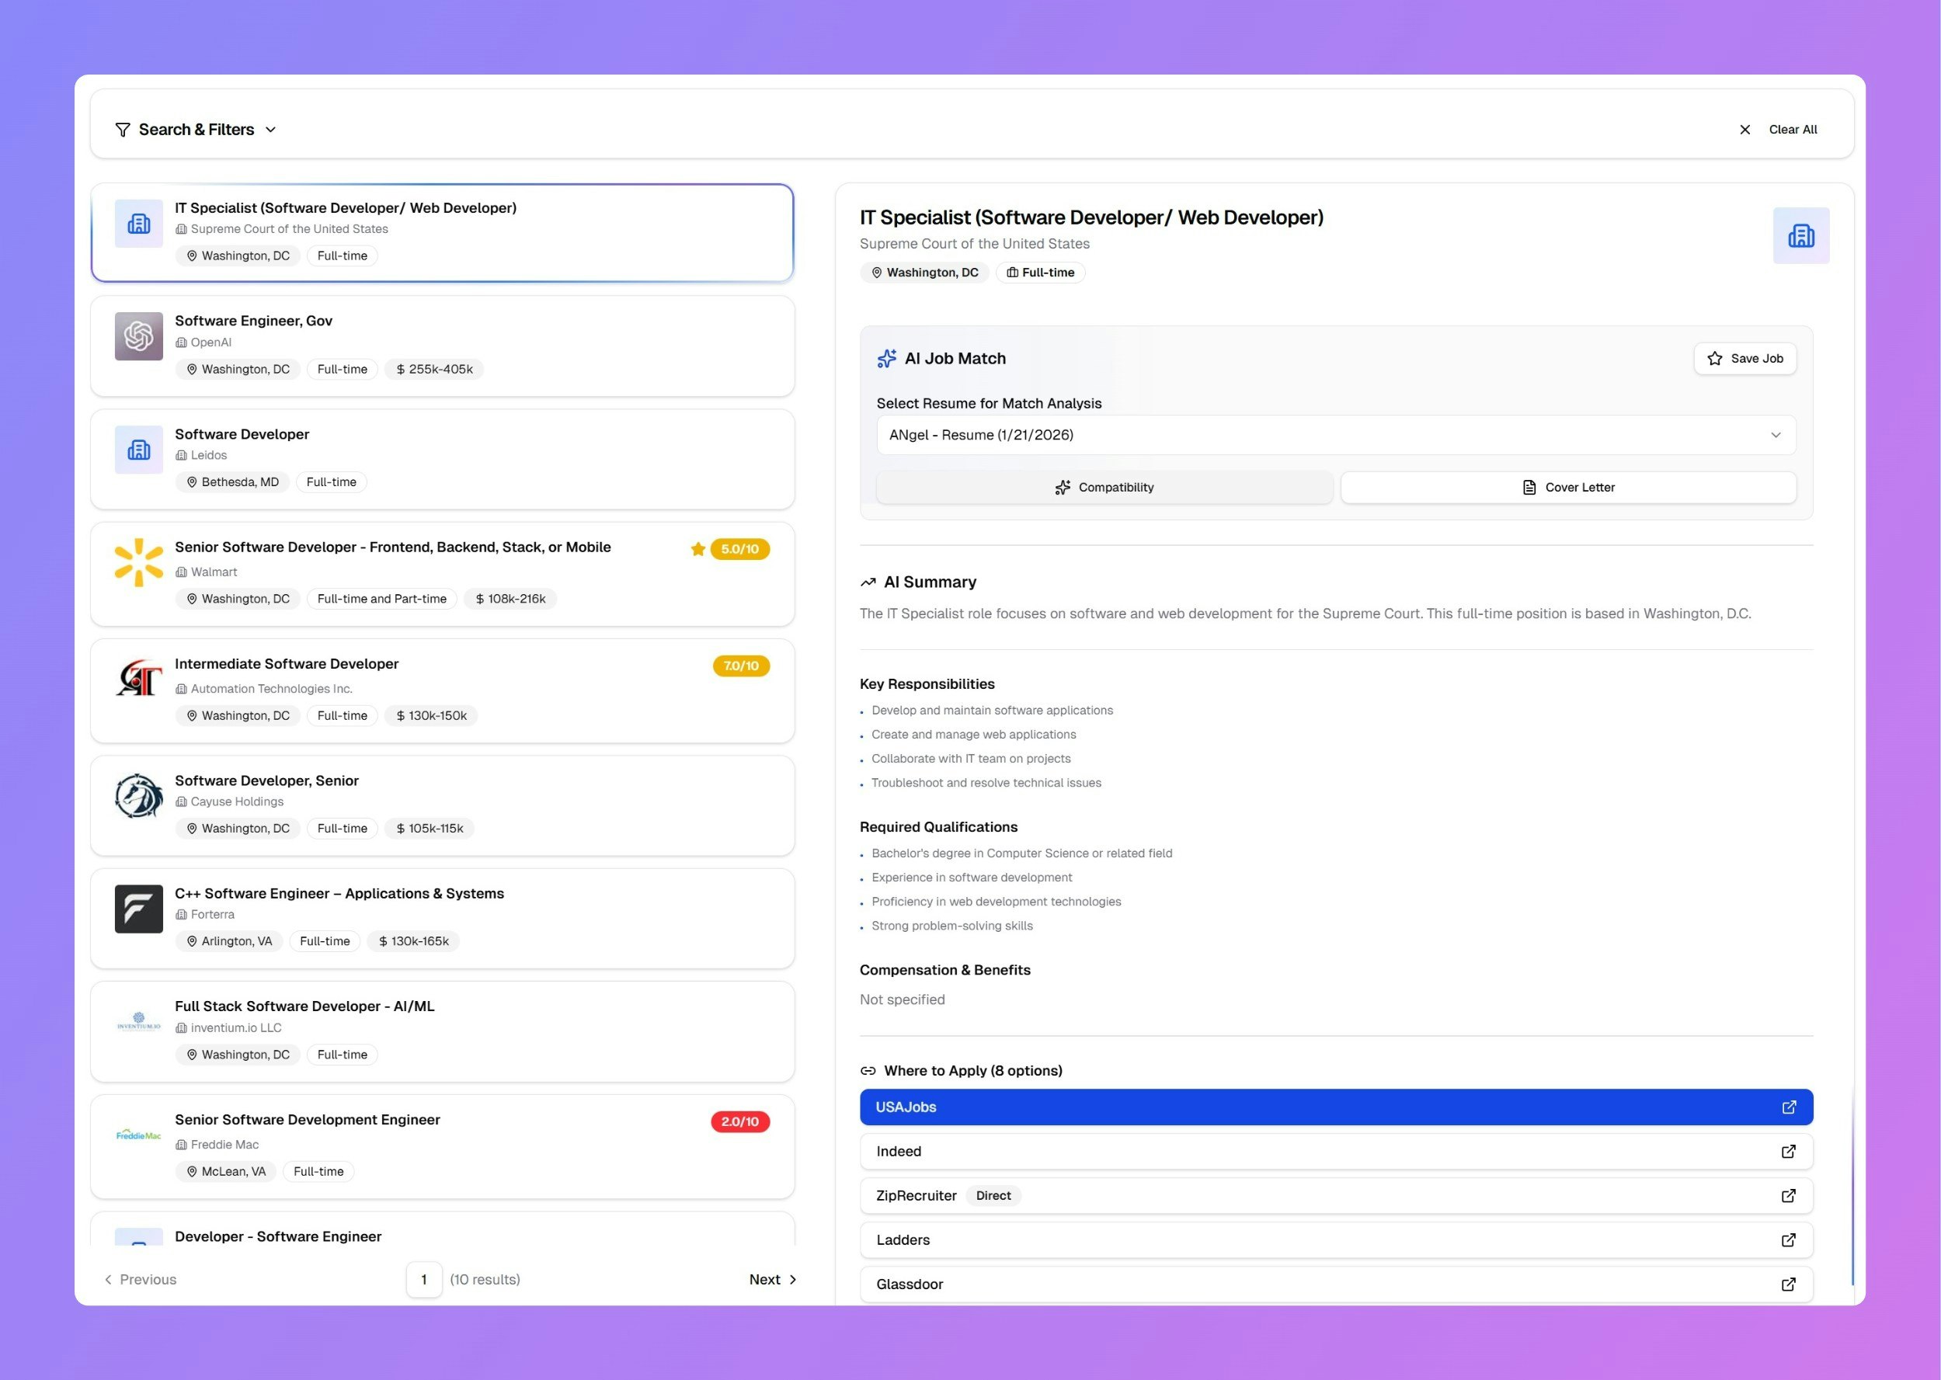Screen dimensions: 1941x1380
Task: Run the Compatibility analysis
Action: pyautogui.click(x=1104, y=487)
